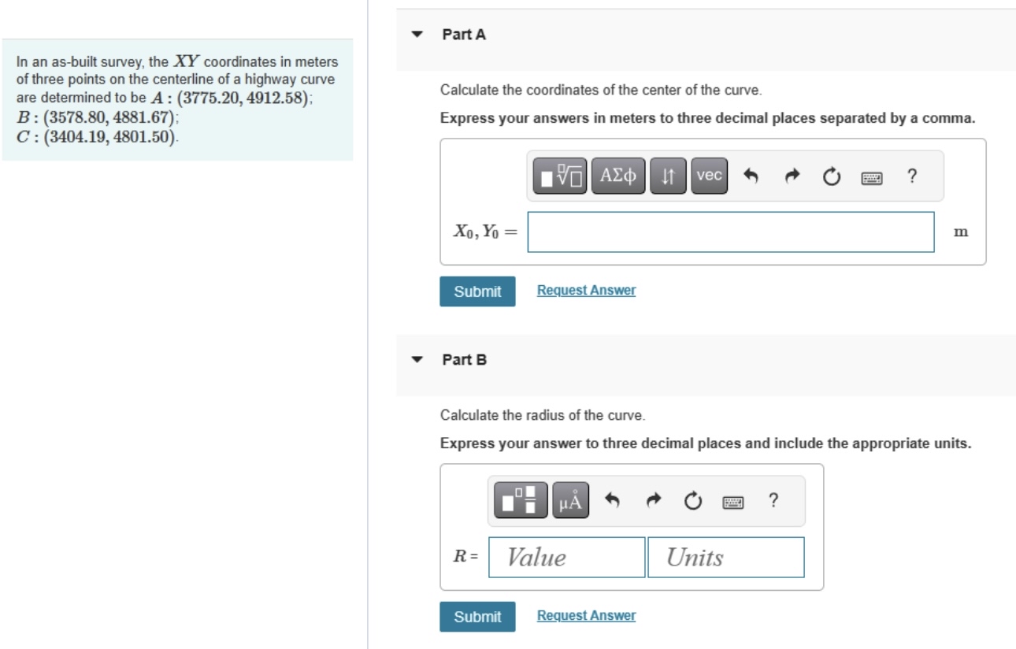Reset the Part A answer field
Image resolution: width=1016 pixels, height=649 pixels.
click(x=829, y=176)
